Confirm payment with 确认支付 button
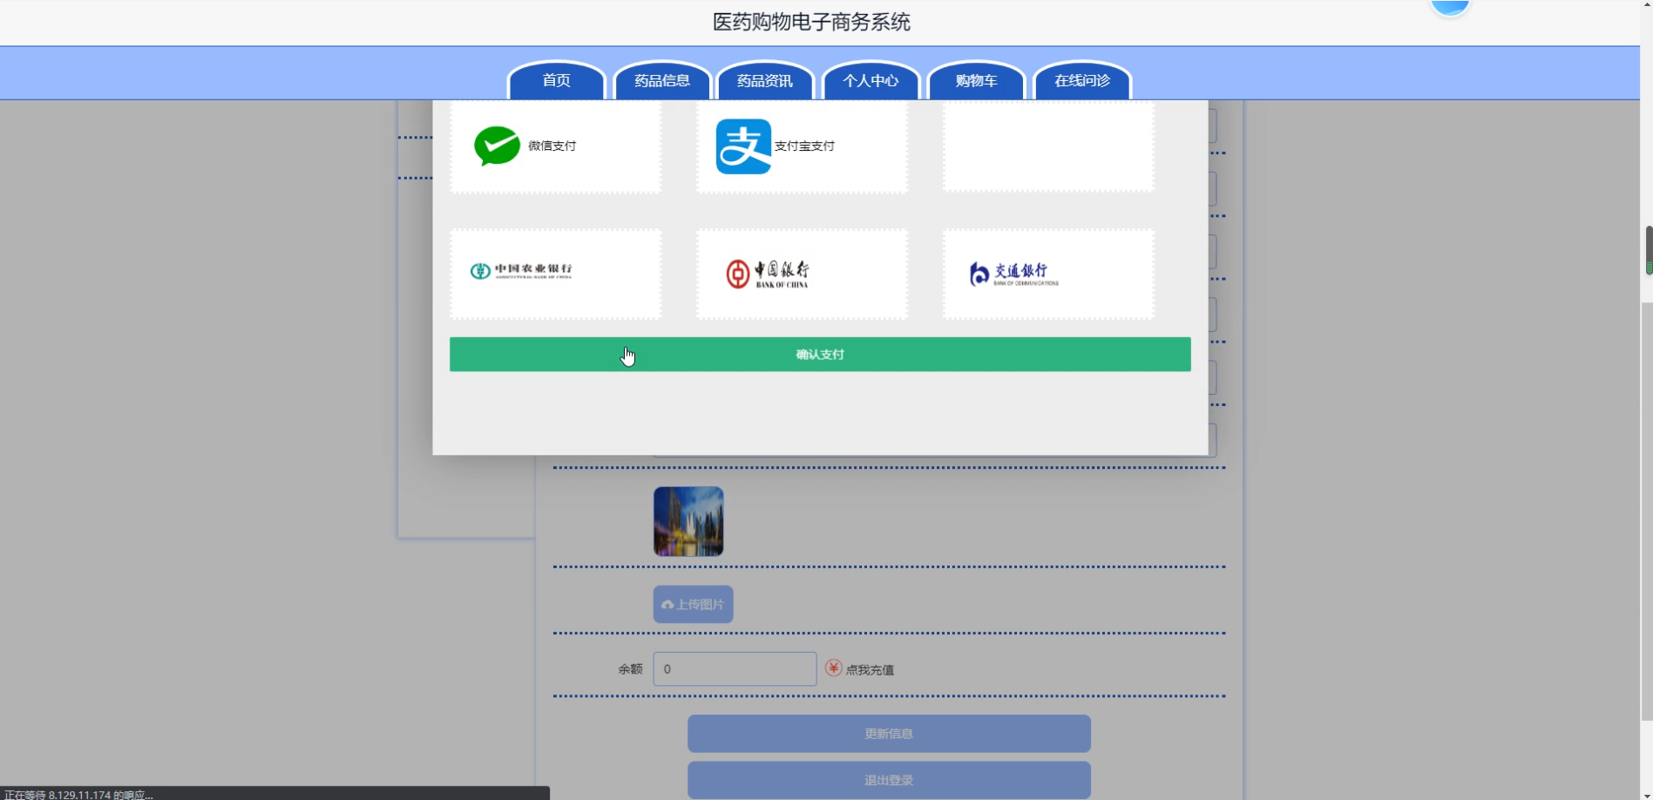1653x800 pixels. pos(820,355)
